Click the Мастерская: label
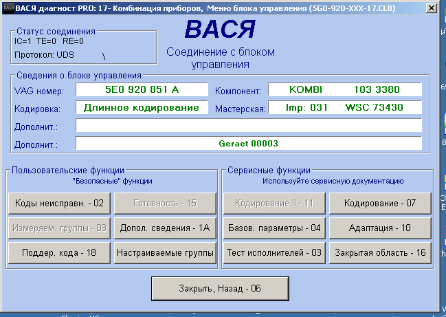 tap(241, 109)
